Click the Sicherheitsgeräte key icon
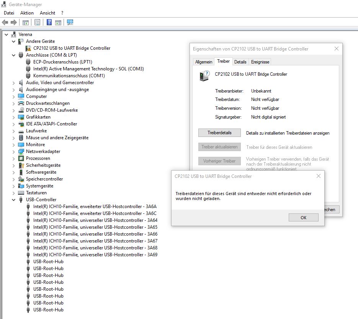 21,165
